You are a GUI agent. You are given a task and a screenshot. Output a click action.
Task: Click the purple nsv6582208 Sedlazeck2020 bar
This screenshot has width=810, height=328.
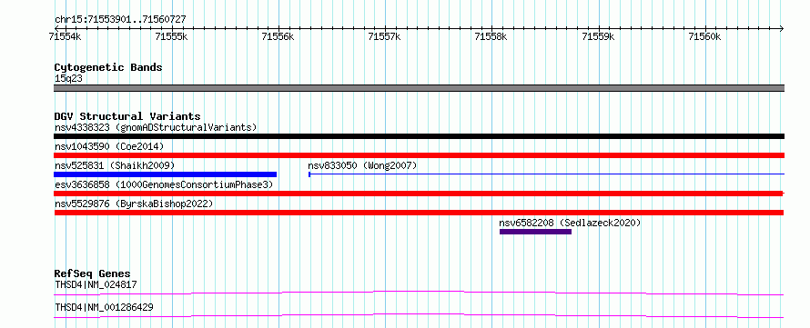click(x=535, y=232)
